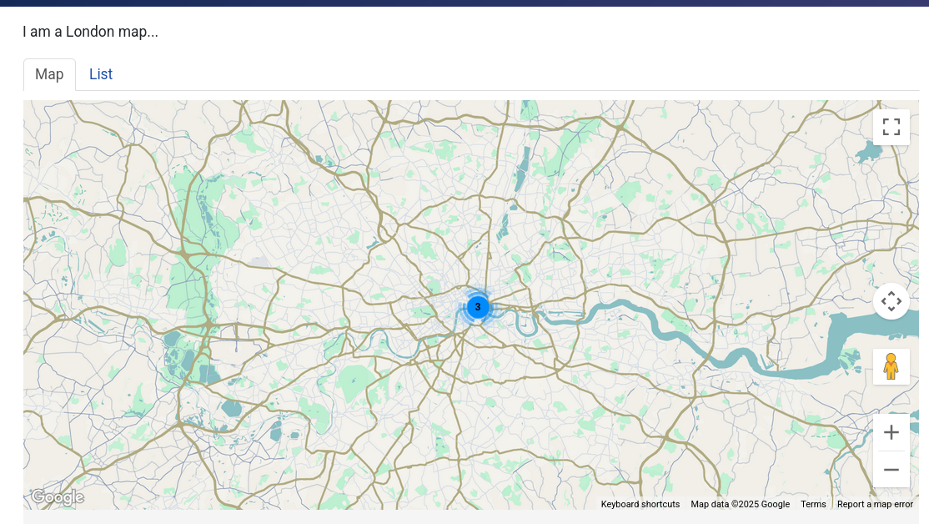The image size is (929, 524).
Task: Select the Street View pegman
Action: point(891,366)
